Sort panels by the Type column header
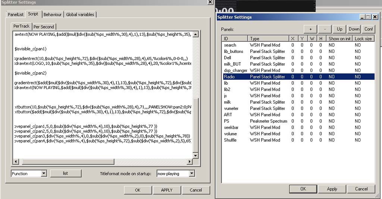This screenshot has width=382, height=199. 268,39
